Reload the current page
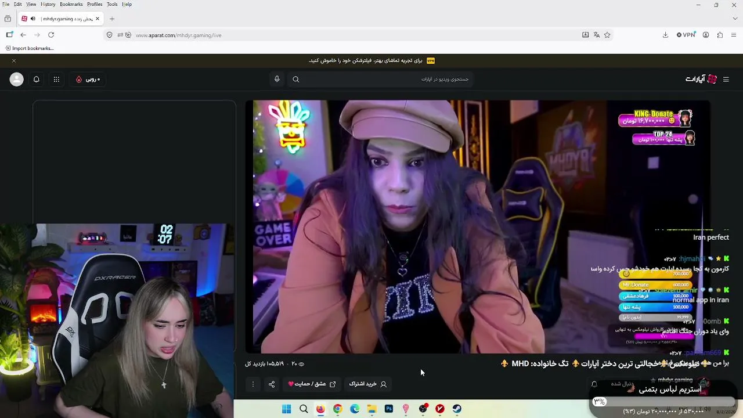 [x=51, y=35]
